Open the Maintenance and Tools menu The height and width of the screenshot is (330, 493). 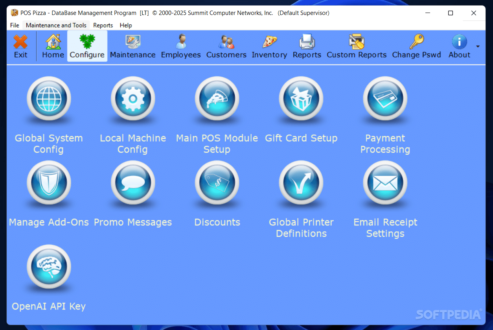(56, 25)
